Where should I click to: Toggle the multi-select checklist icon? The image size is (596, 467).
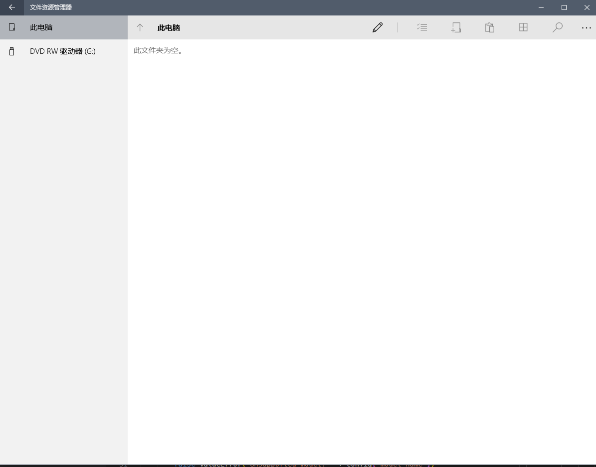[x=422, y=27]
